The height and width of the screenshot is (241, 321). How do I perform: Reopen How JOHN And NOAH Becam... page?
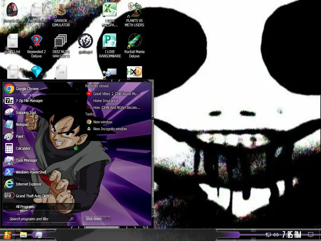pos(113,107)
